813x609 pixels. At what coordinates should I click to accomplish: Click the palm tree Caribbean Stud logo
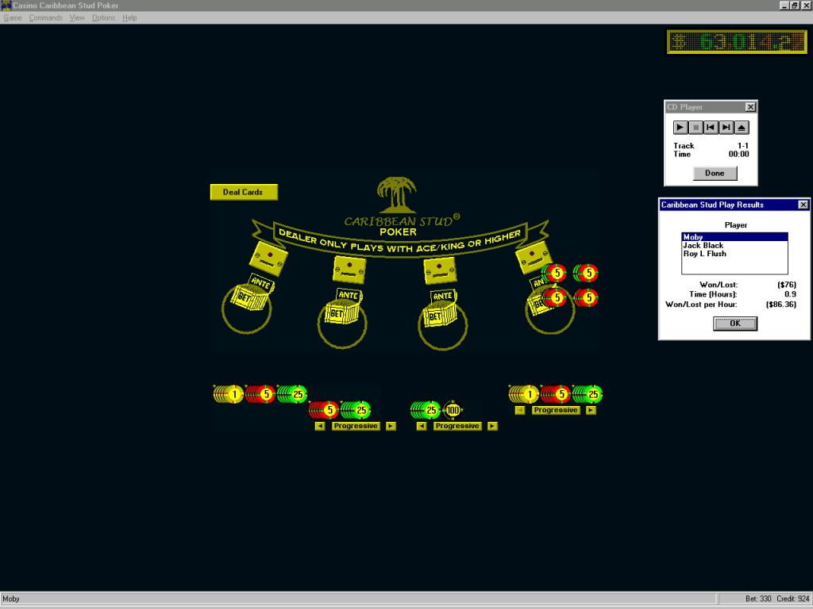[x=397, y=195]
